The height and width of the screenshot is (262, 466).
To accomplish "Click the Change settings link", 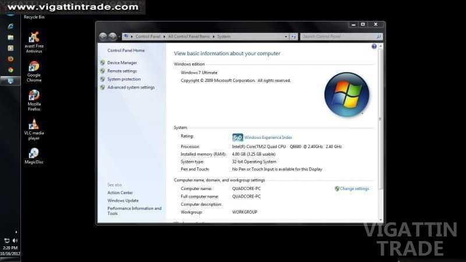I will (354, 188).
